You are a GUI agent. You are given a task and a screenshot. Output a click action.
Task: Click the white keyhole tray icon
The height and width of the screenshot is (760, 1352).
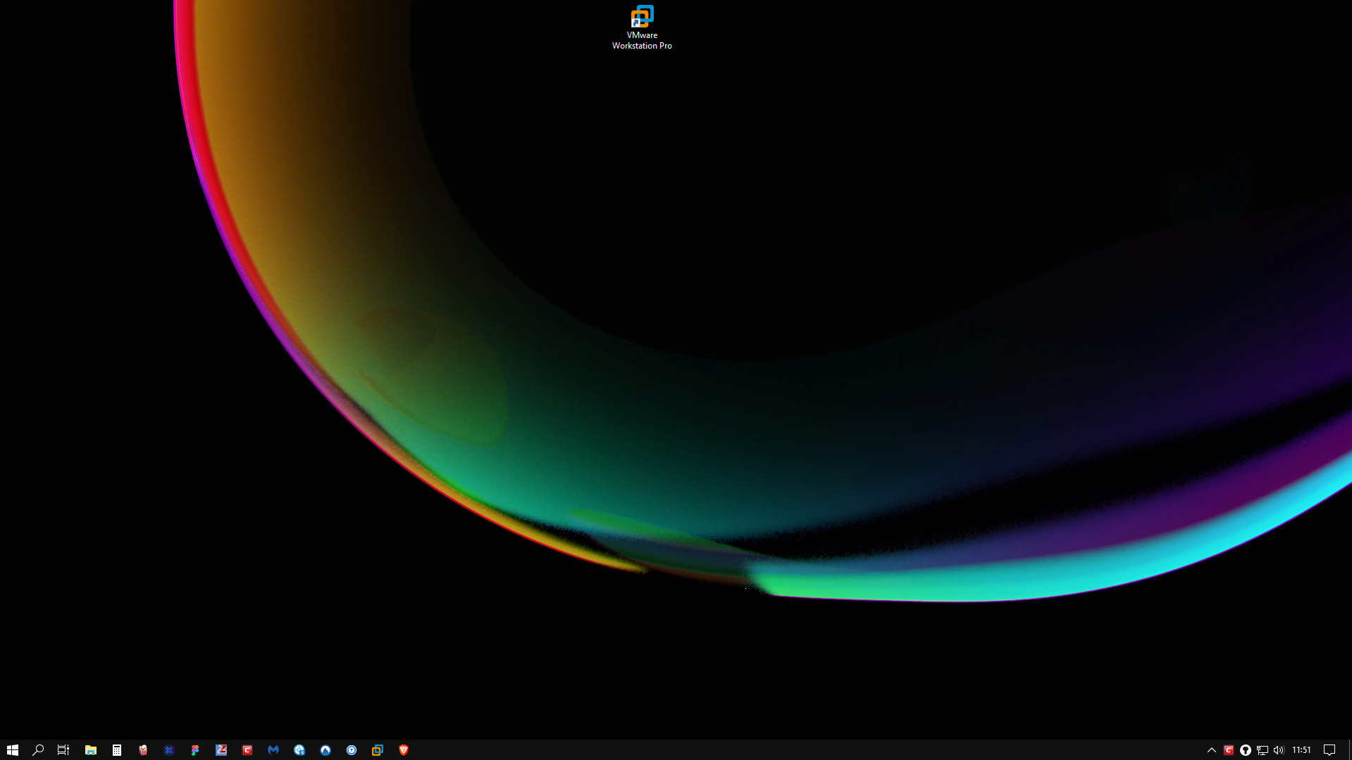pyautogui.click(x=1245, y=750)
